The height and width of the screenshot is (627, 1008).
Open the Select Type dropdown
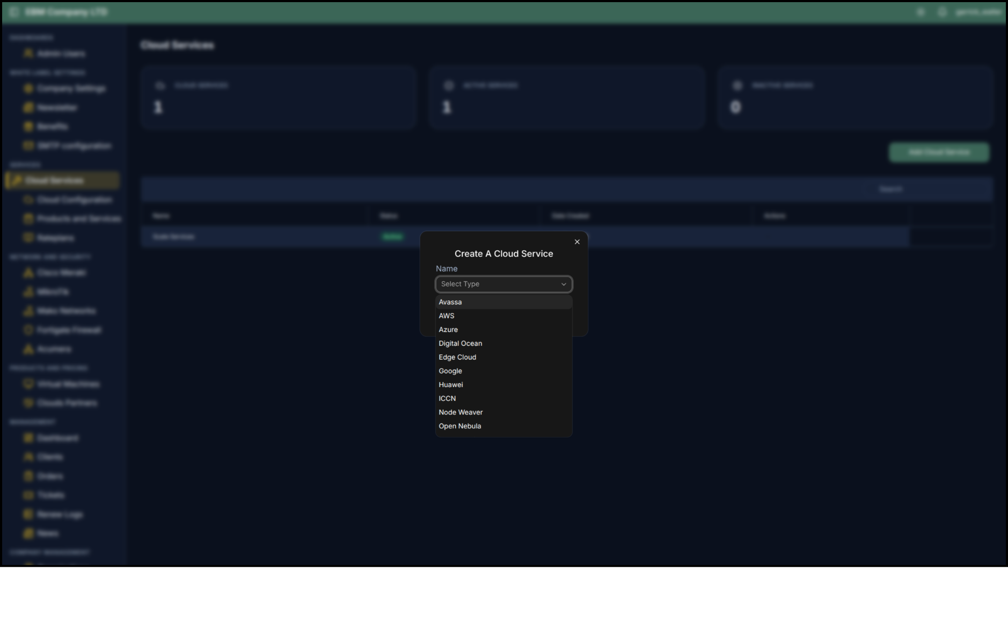[x=503, y=284]
